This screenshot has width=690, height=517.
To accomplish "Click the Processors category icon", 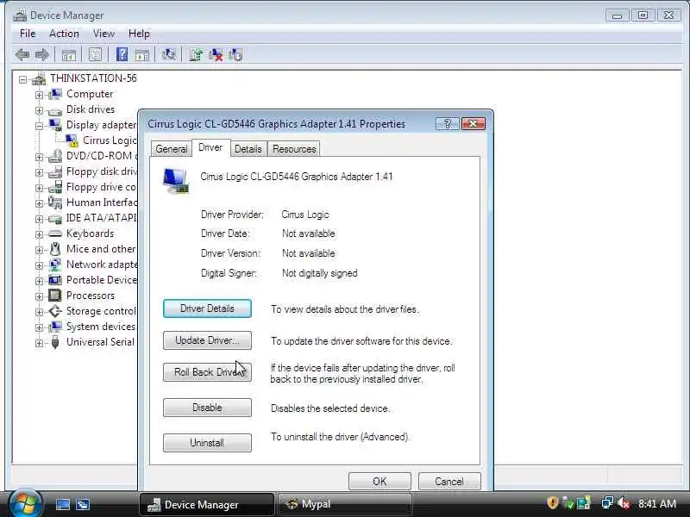I will tap(55, 296).
